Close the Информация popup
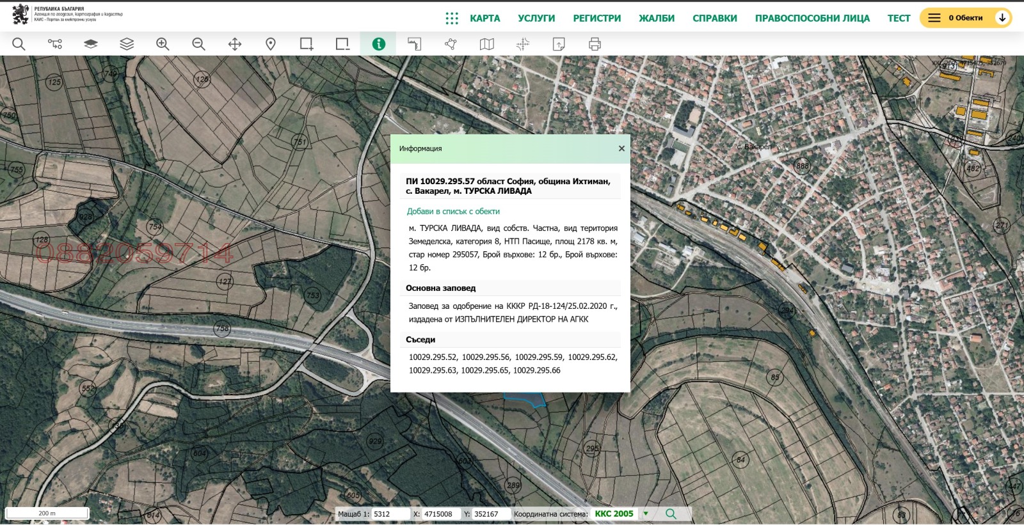 [x=621, y=148]
